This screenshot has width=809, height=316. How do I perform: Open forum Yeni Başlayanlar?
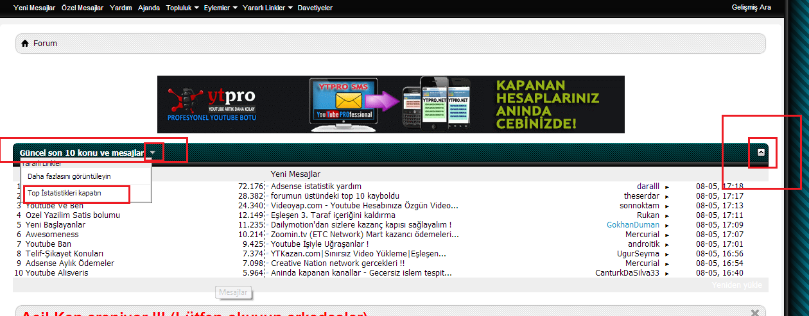(x=55, y=225)
